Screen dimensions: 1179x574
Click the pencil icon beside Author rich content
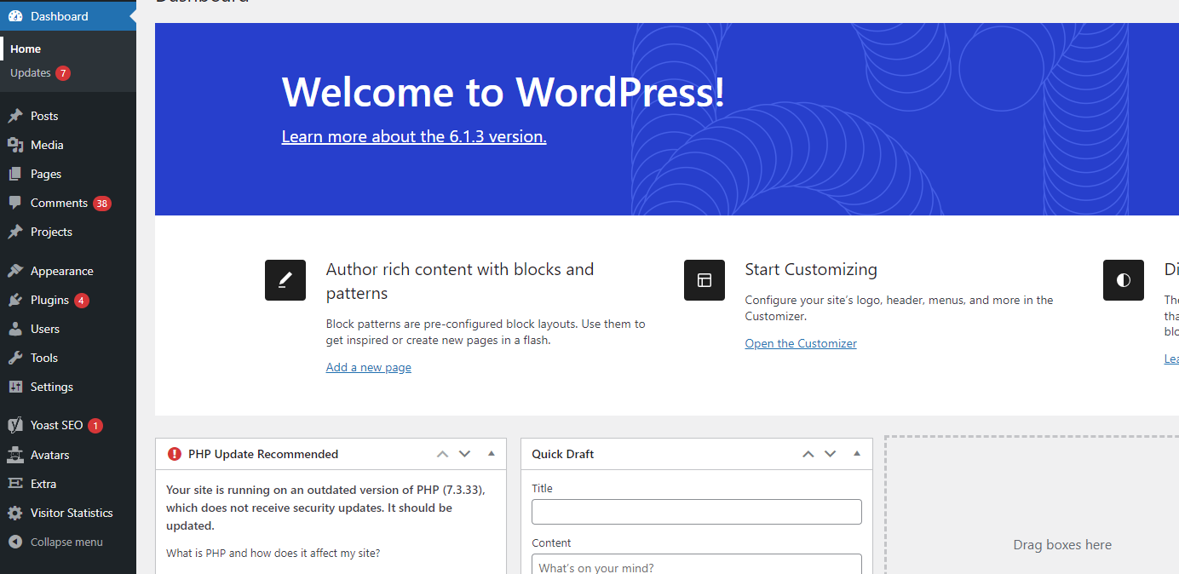click(x=285, y=280)
